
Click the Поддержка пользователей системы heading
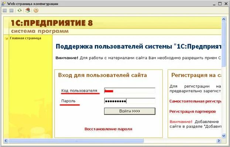[x=138, y=47]
